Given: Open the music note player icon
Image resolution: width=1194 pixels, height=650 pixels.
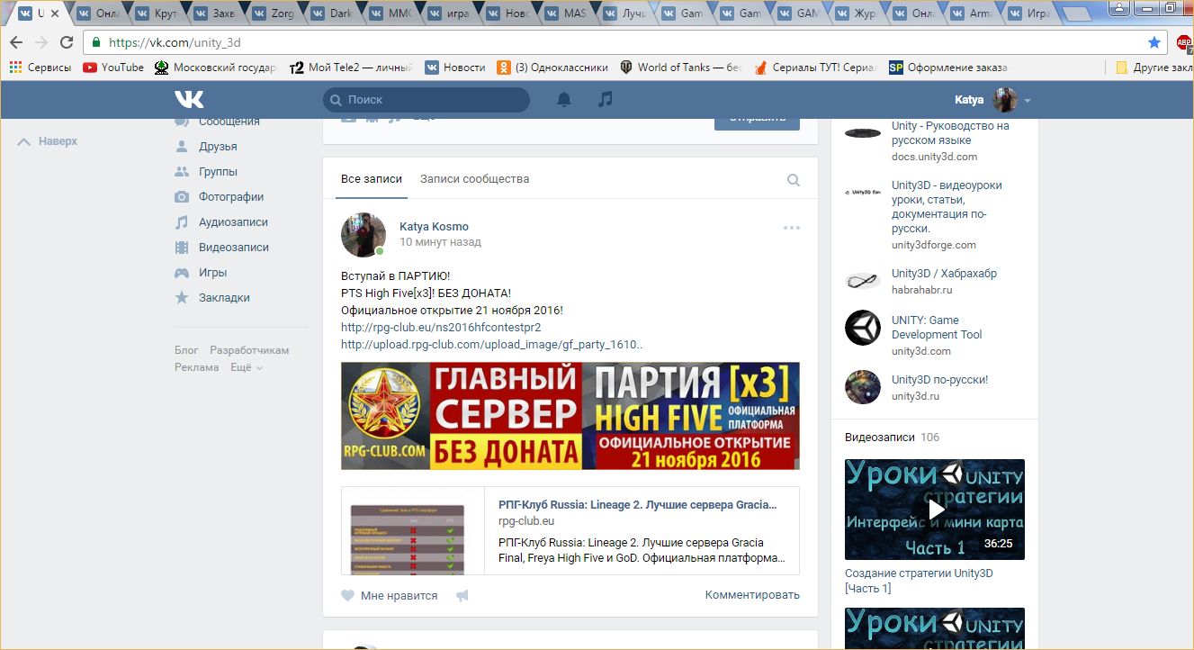Looking at the screenshot, I should [606, 100].
